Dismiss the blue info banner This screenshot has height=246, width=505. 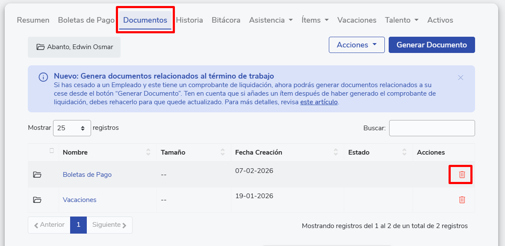pyautogui.click(x=461, y=77)
